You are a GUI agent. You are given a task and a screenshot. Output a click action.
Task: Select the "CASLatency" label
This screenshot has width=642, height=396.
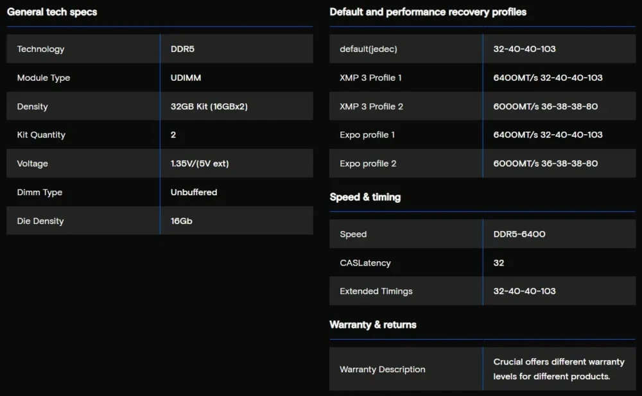click(x=365, y=263)
